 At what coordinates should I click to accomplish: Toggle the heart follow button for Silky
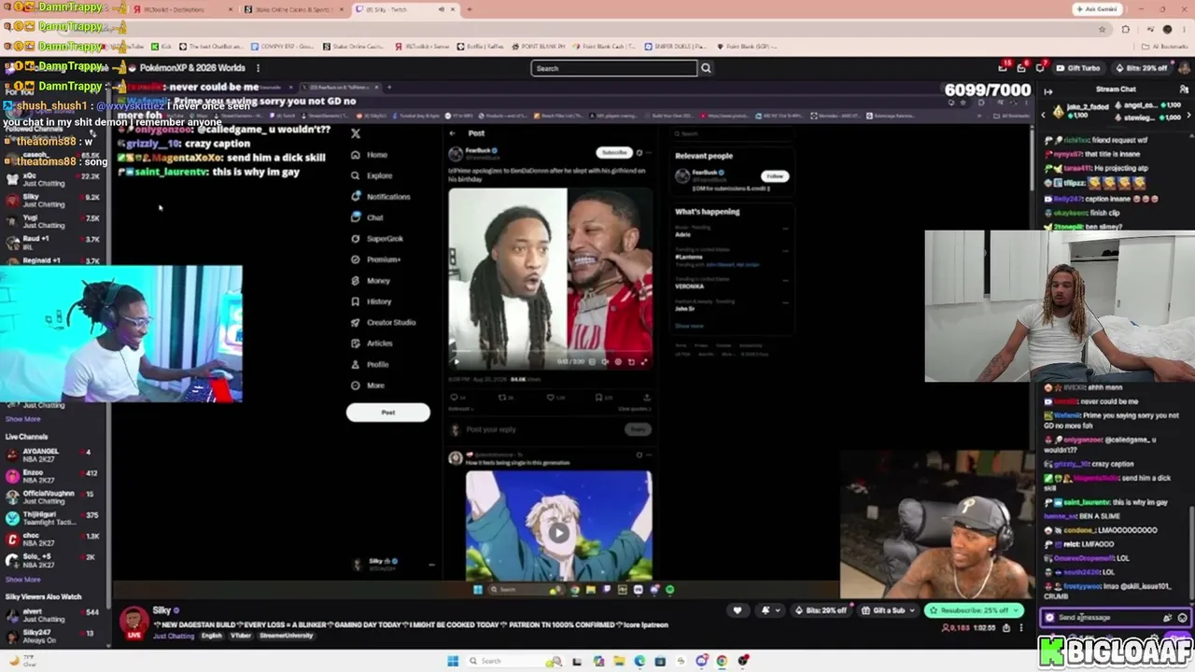tap(738, 610)
